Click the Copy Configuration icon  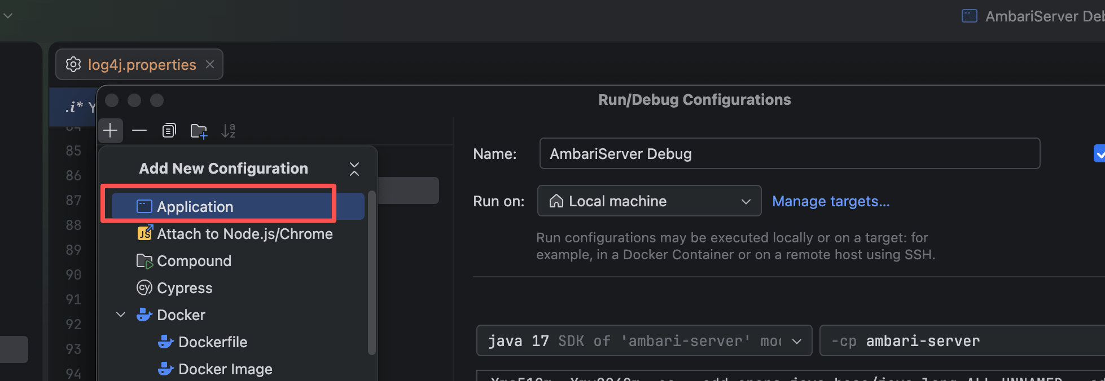(169, 131)
